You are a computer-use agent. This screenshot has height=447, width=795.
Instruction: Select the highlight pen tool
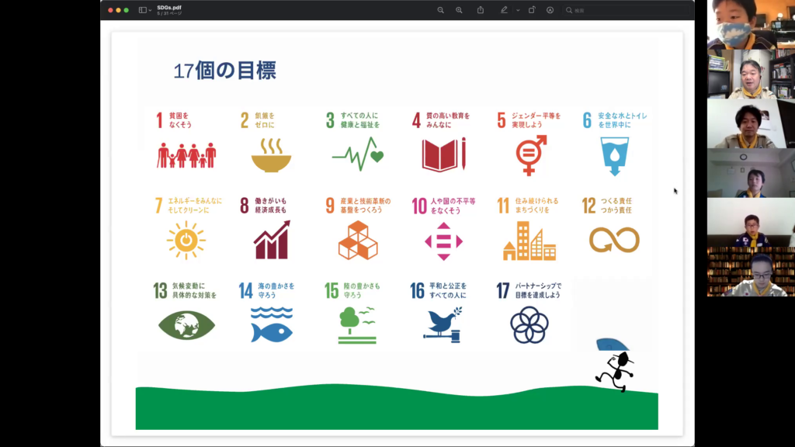coord(504,10)
